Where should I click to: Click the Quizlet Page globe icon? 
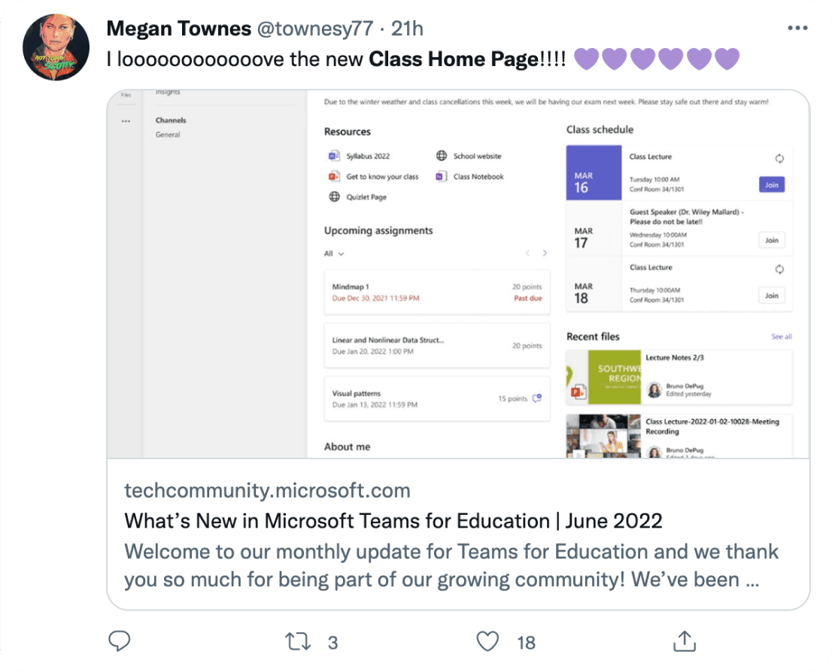pos(335,197)
